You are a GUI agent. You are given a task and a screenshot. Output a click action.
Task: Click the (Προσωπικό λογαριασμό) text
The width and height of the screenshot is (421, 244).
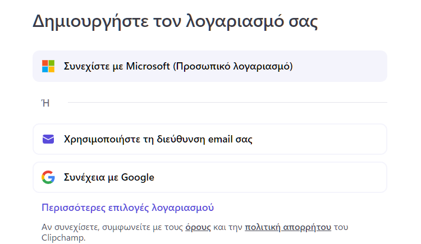(x=233, y=66)
